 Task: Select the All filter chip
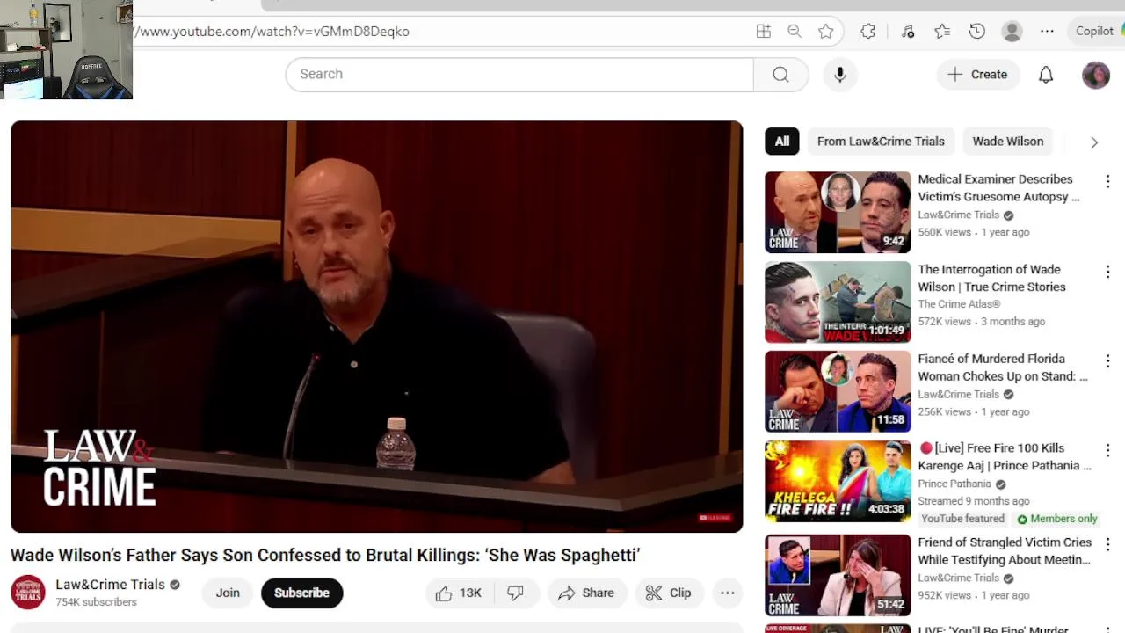pos(782,141)
